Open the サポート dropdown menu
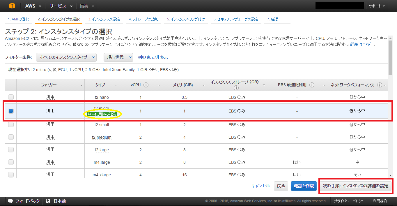397x206 pixels. point(377,6)
